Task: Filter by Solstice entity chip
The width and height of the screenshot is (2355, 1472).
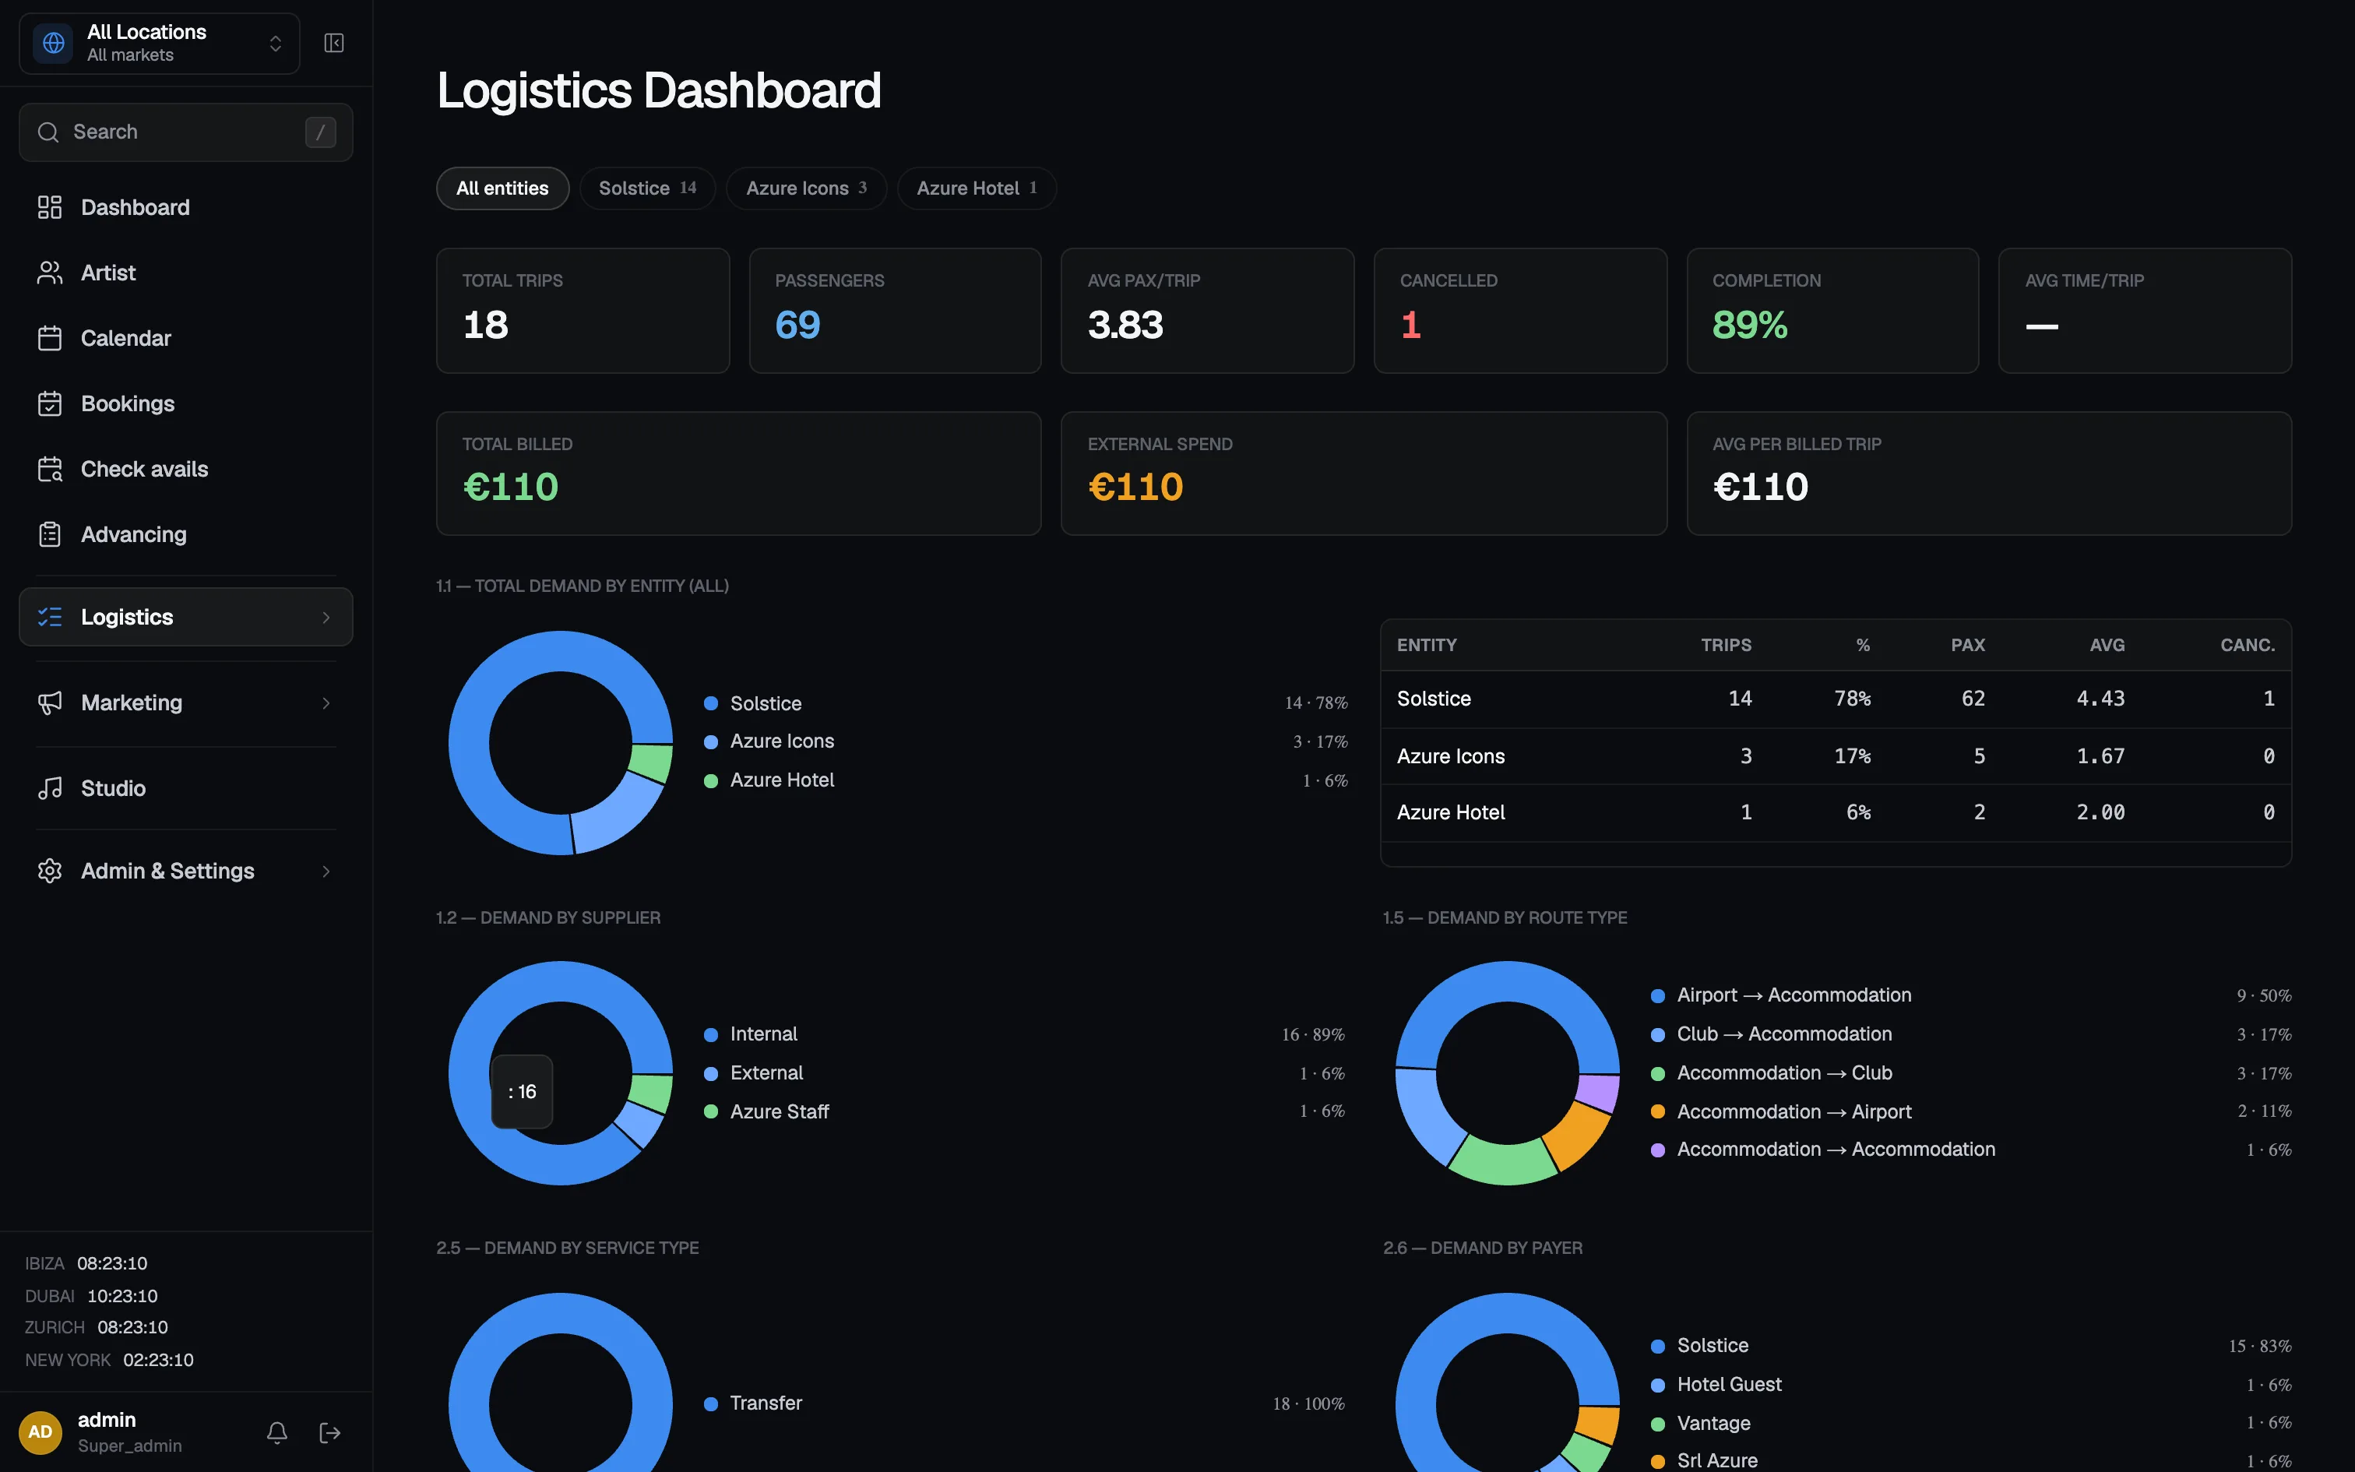Action: click(647, 188)
